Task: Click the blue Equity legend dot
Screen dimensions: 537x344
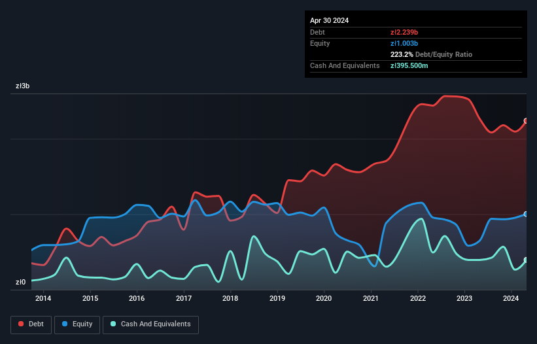Action: [x=65, y=324]
